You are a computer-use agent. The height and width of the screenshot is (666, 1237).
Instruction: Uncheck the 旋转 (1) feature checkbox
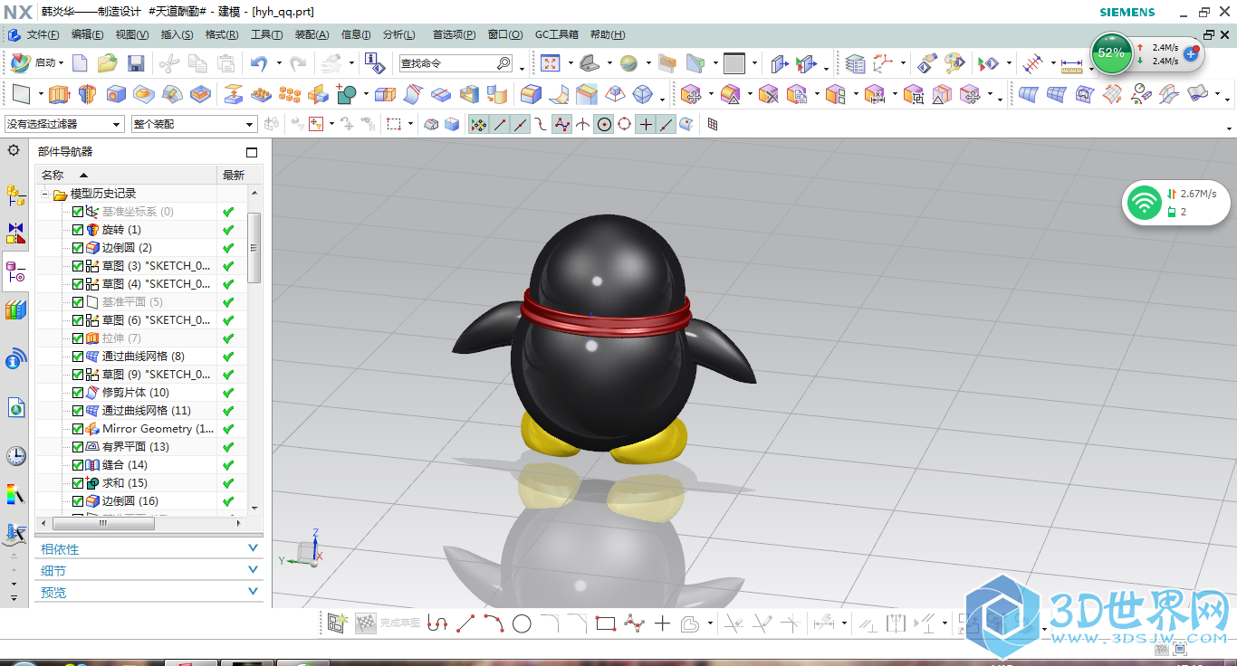(77, 230)
